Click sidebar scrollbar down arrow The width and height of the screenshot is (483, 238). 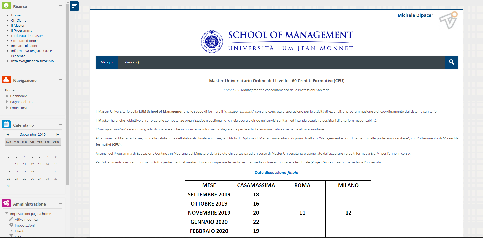(68, 235)
